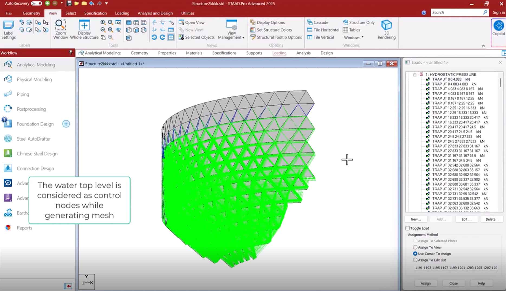Switch to the Select ribbon tab
Screen dimensions: 506x291
(x=71, y=13)
